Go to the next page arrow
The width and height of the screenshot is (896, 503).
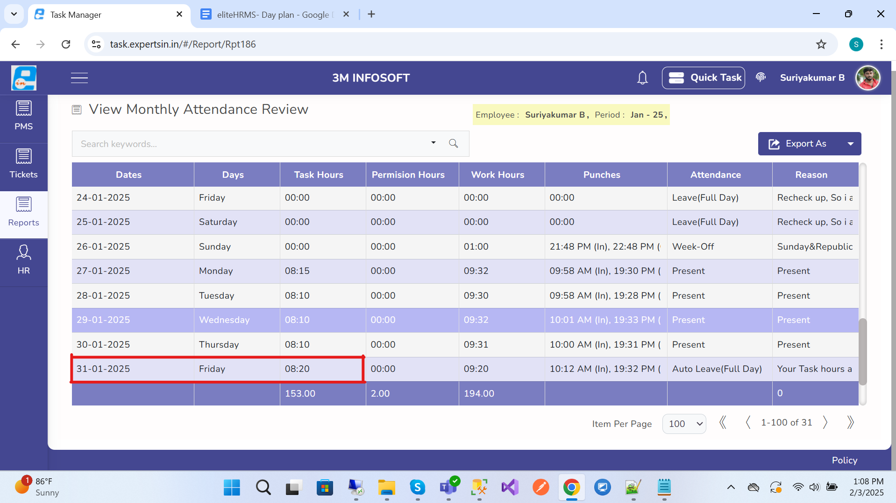[825, 423]
